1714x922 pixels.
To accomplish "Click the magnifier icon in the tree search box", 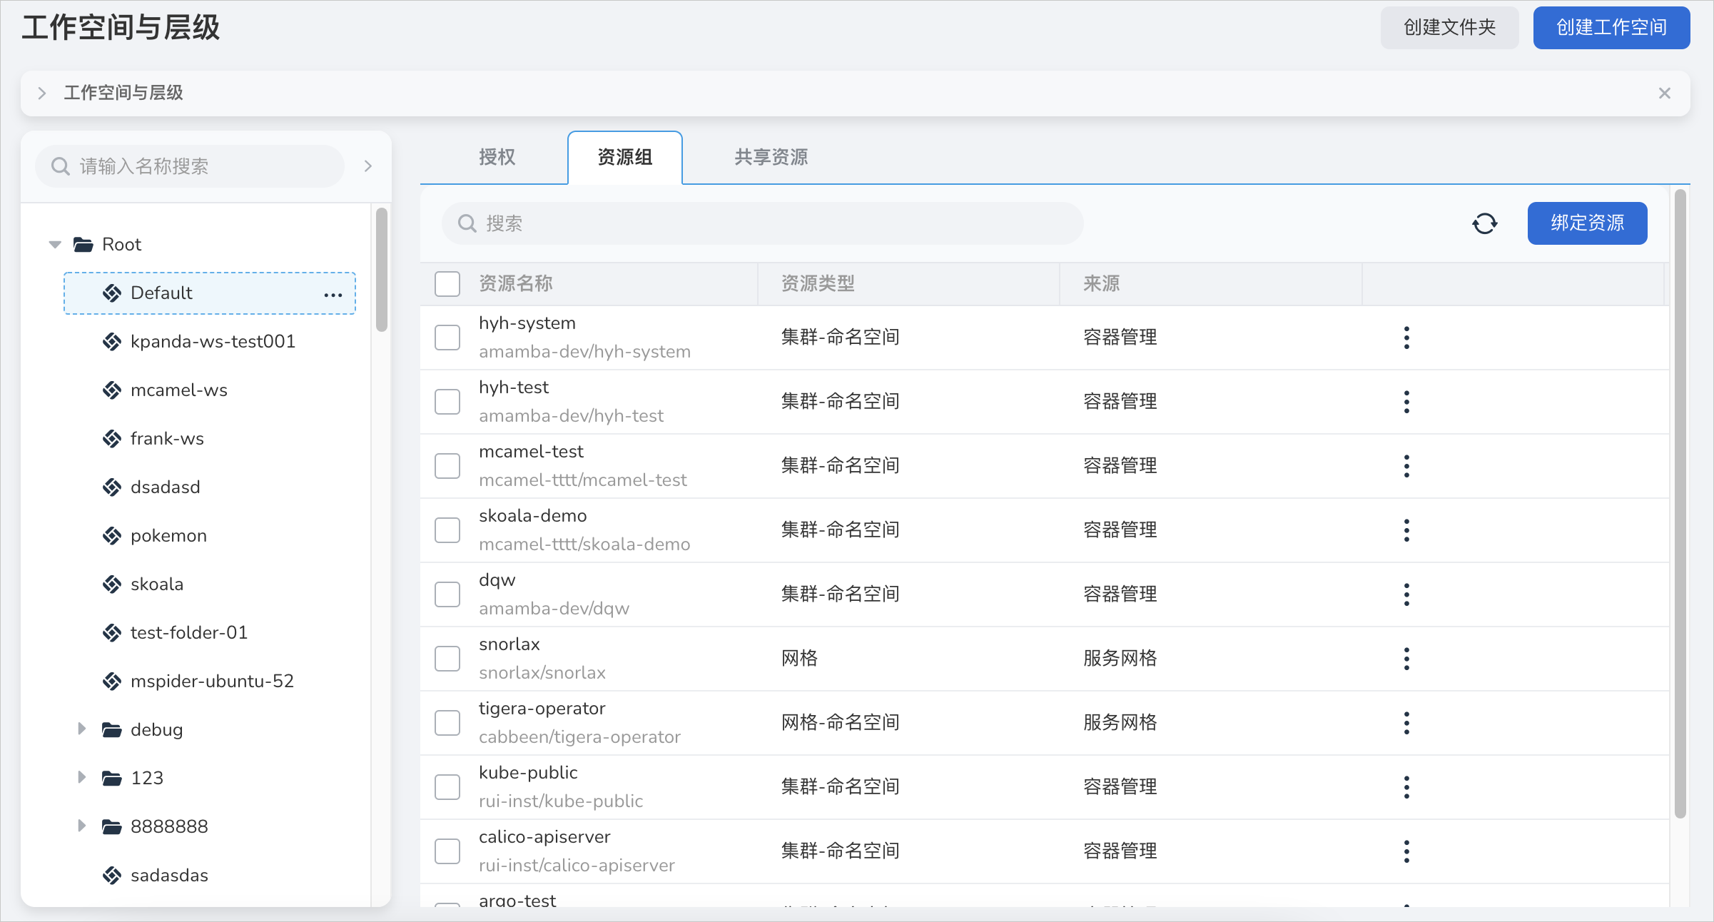I will click(61, 166).
